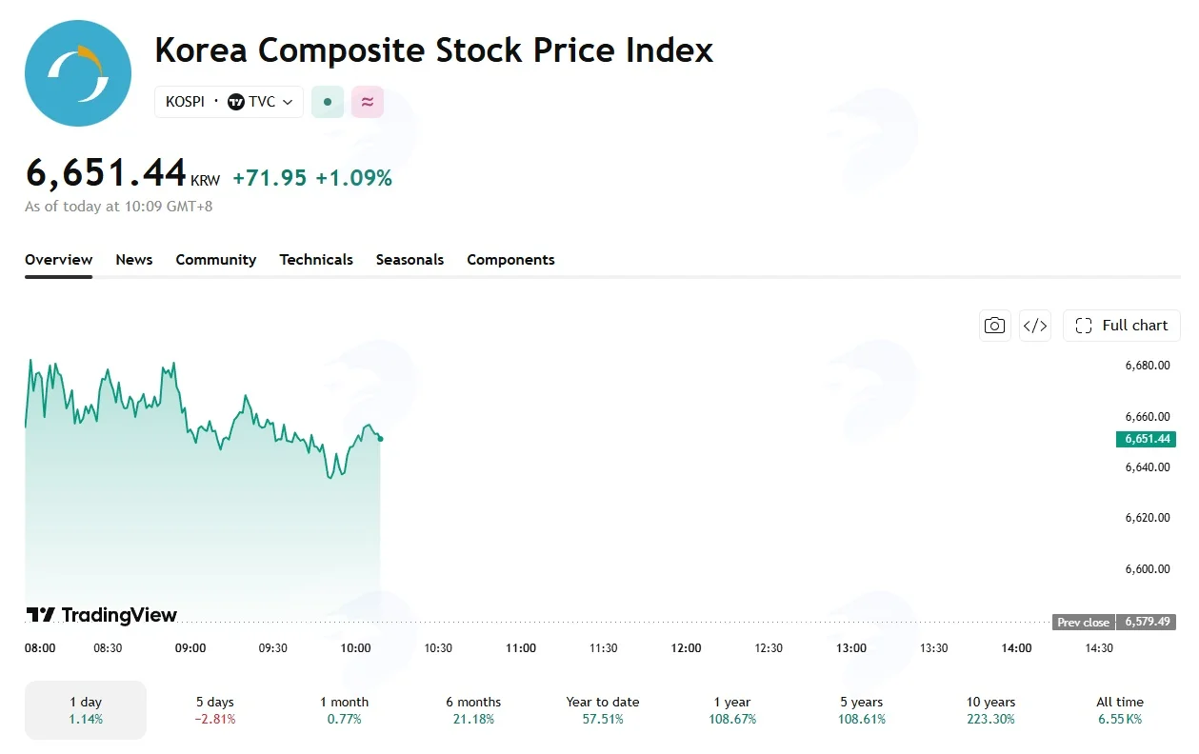The image size is (1199, 754).
Task: Select the All time range
Action: coord(1120,710)
